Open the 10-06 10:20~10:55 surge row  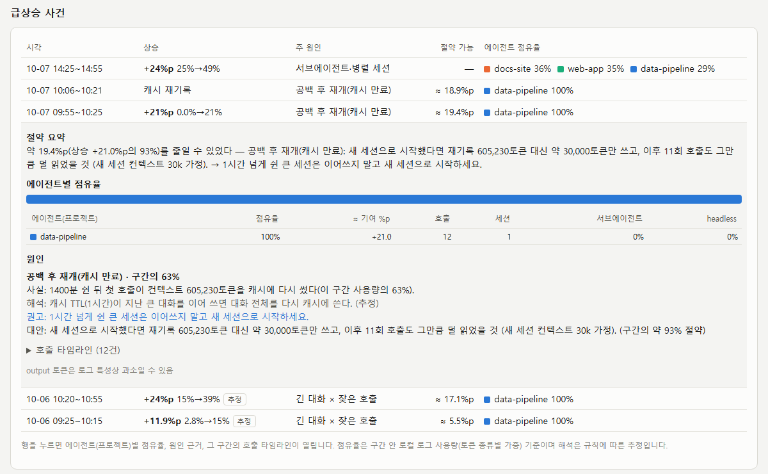384,399
